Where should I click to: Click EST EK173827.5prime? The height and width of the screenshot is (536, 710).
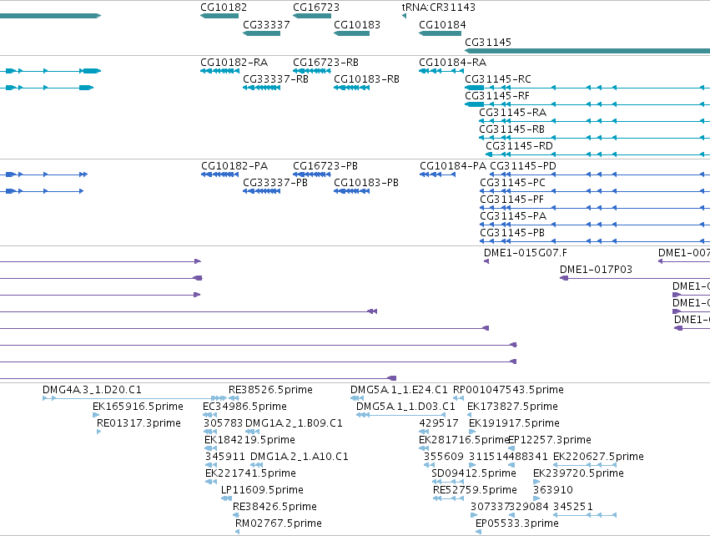point(512,407)
